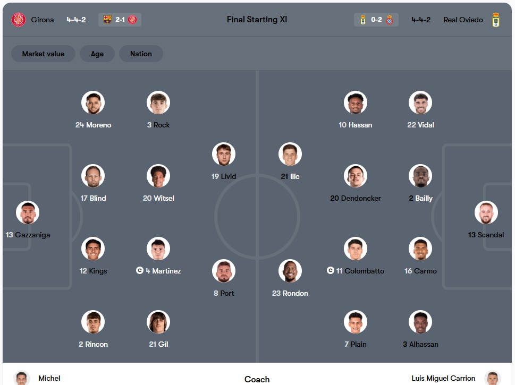Open captain Colombatto's player name link
515x385 pixels.
364,271
